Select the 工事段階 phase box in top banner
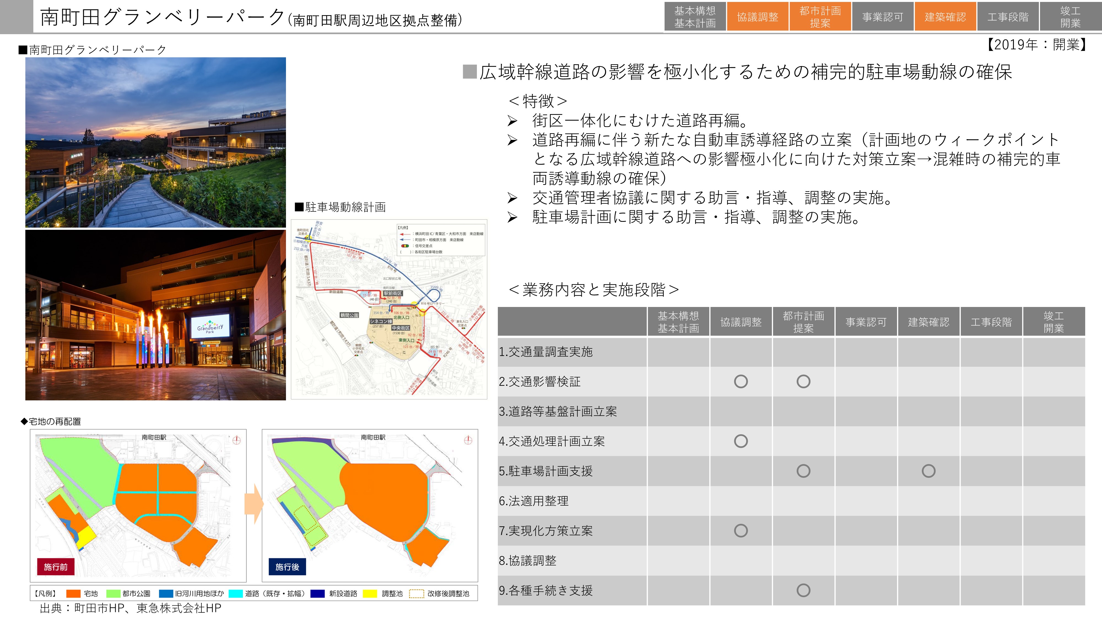Viewport: 1102px width, 620px height. [x=1008, y=17]
